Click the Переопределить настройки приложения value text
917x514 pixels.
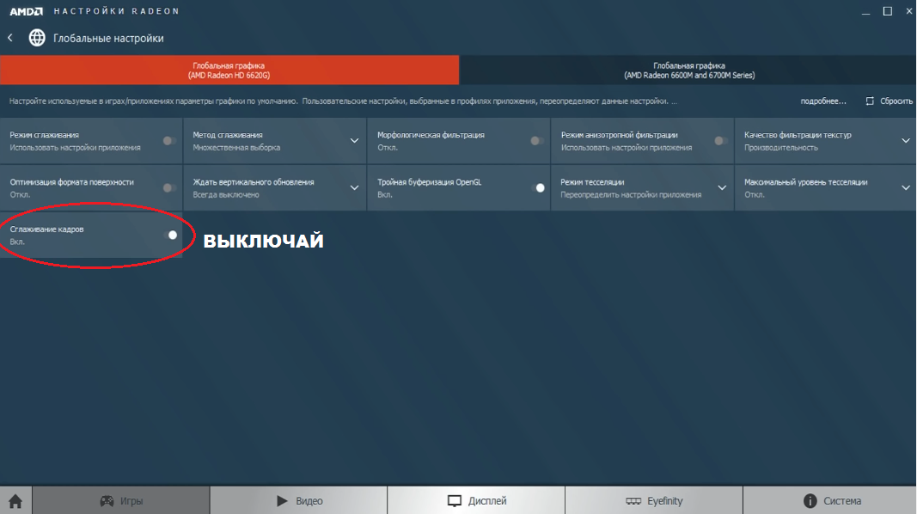click(631, 195)
